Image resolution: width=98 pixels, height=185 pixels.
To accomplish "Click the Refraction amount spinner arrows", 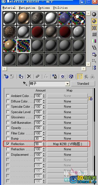I will click(44, 149).
